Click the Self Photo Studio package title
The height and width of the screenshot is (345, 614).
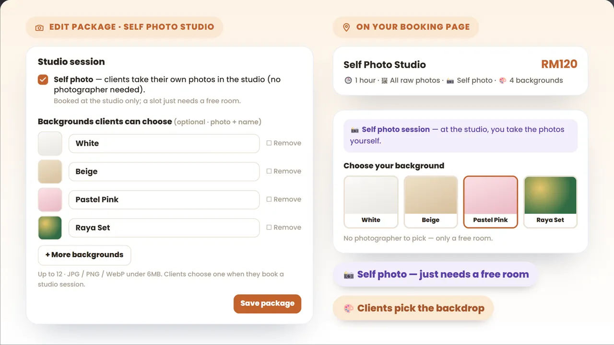pyautogui.click(x=385, y=65)
